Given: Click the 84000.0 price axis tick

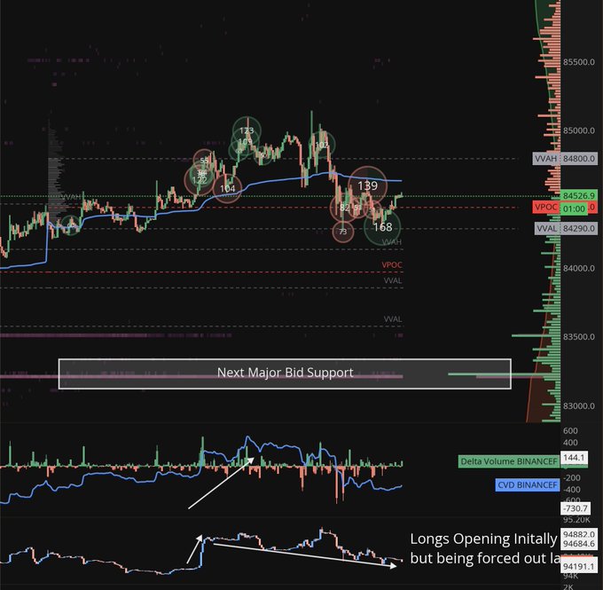Looking at the screenshot, I should [x=579, y=268].
